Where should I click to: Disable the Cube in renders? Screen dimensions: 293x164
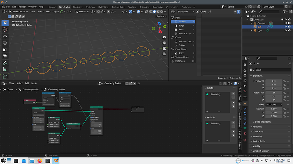click(290, 27)
